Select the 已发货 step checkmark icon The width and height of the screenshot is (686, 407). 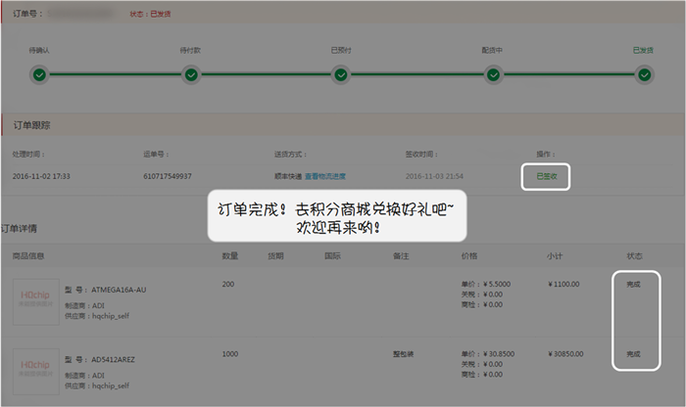(644, 74)
